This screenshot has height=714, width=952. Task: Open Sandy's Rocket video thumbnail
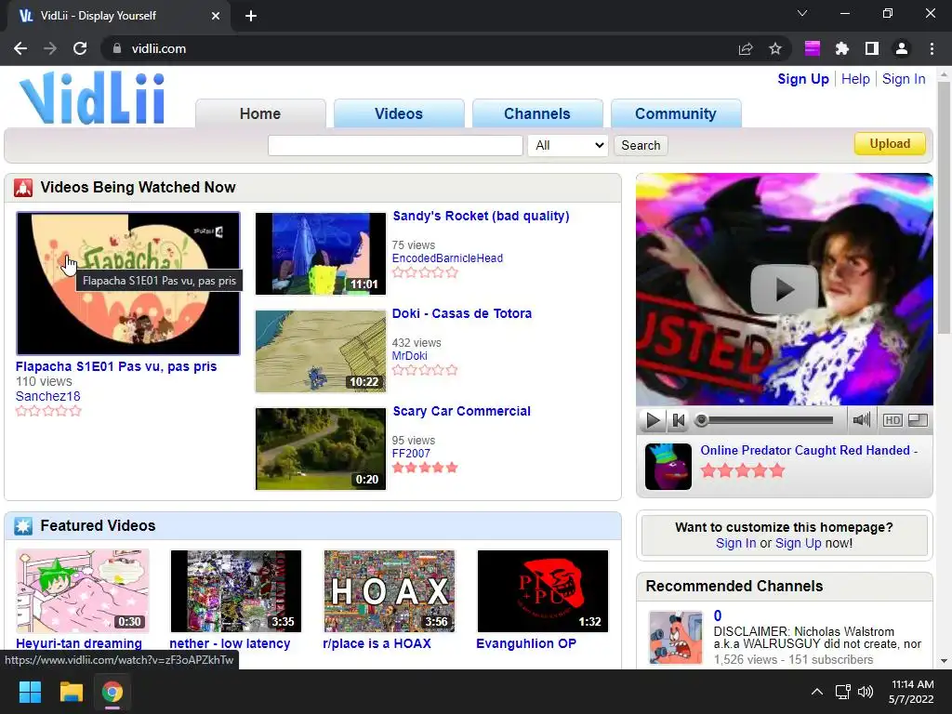click(x=321, y=253)
